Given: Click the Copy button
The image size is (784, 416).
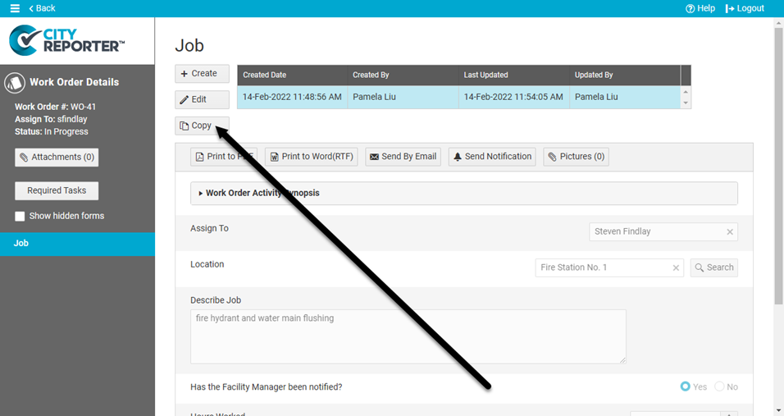Looking at the screenshot, I should tap(202, 126).
